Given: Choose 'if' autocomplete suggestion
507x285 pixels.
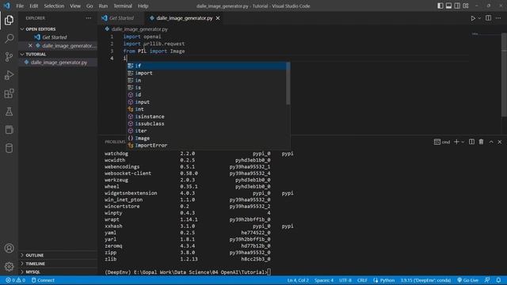Looking at the screenshot, I should (206, 66).
